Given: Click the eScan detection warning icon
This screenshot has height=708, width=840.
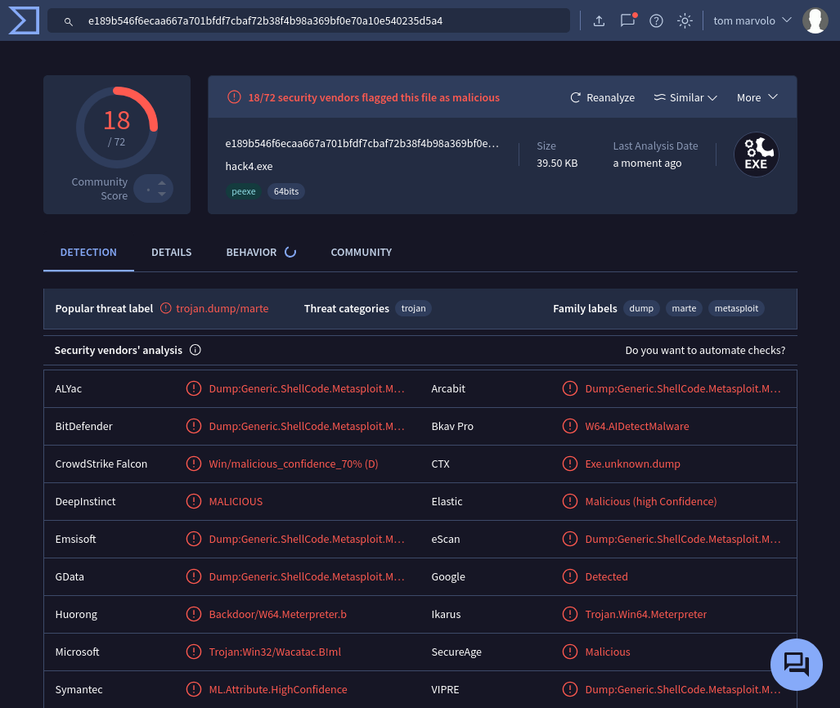Looking at the screenshot, I should coord(570,539).
